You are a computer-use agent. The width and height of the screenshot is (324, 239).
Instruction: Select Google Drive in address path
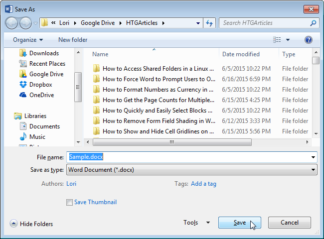pyautogui.click(x=98, y=23)
